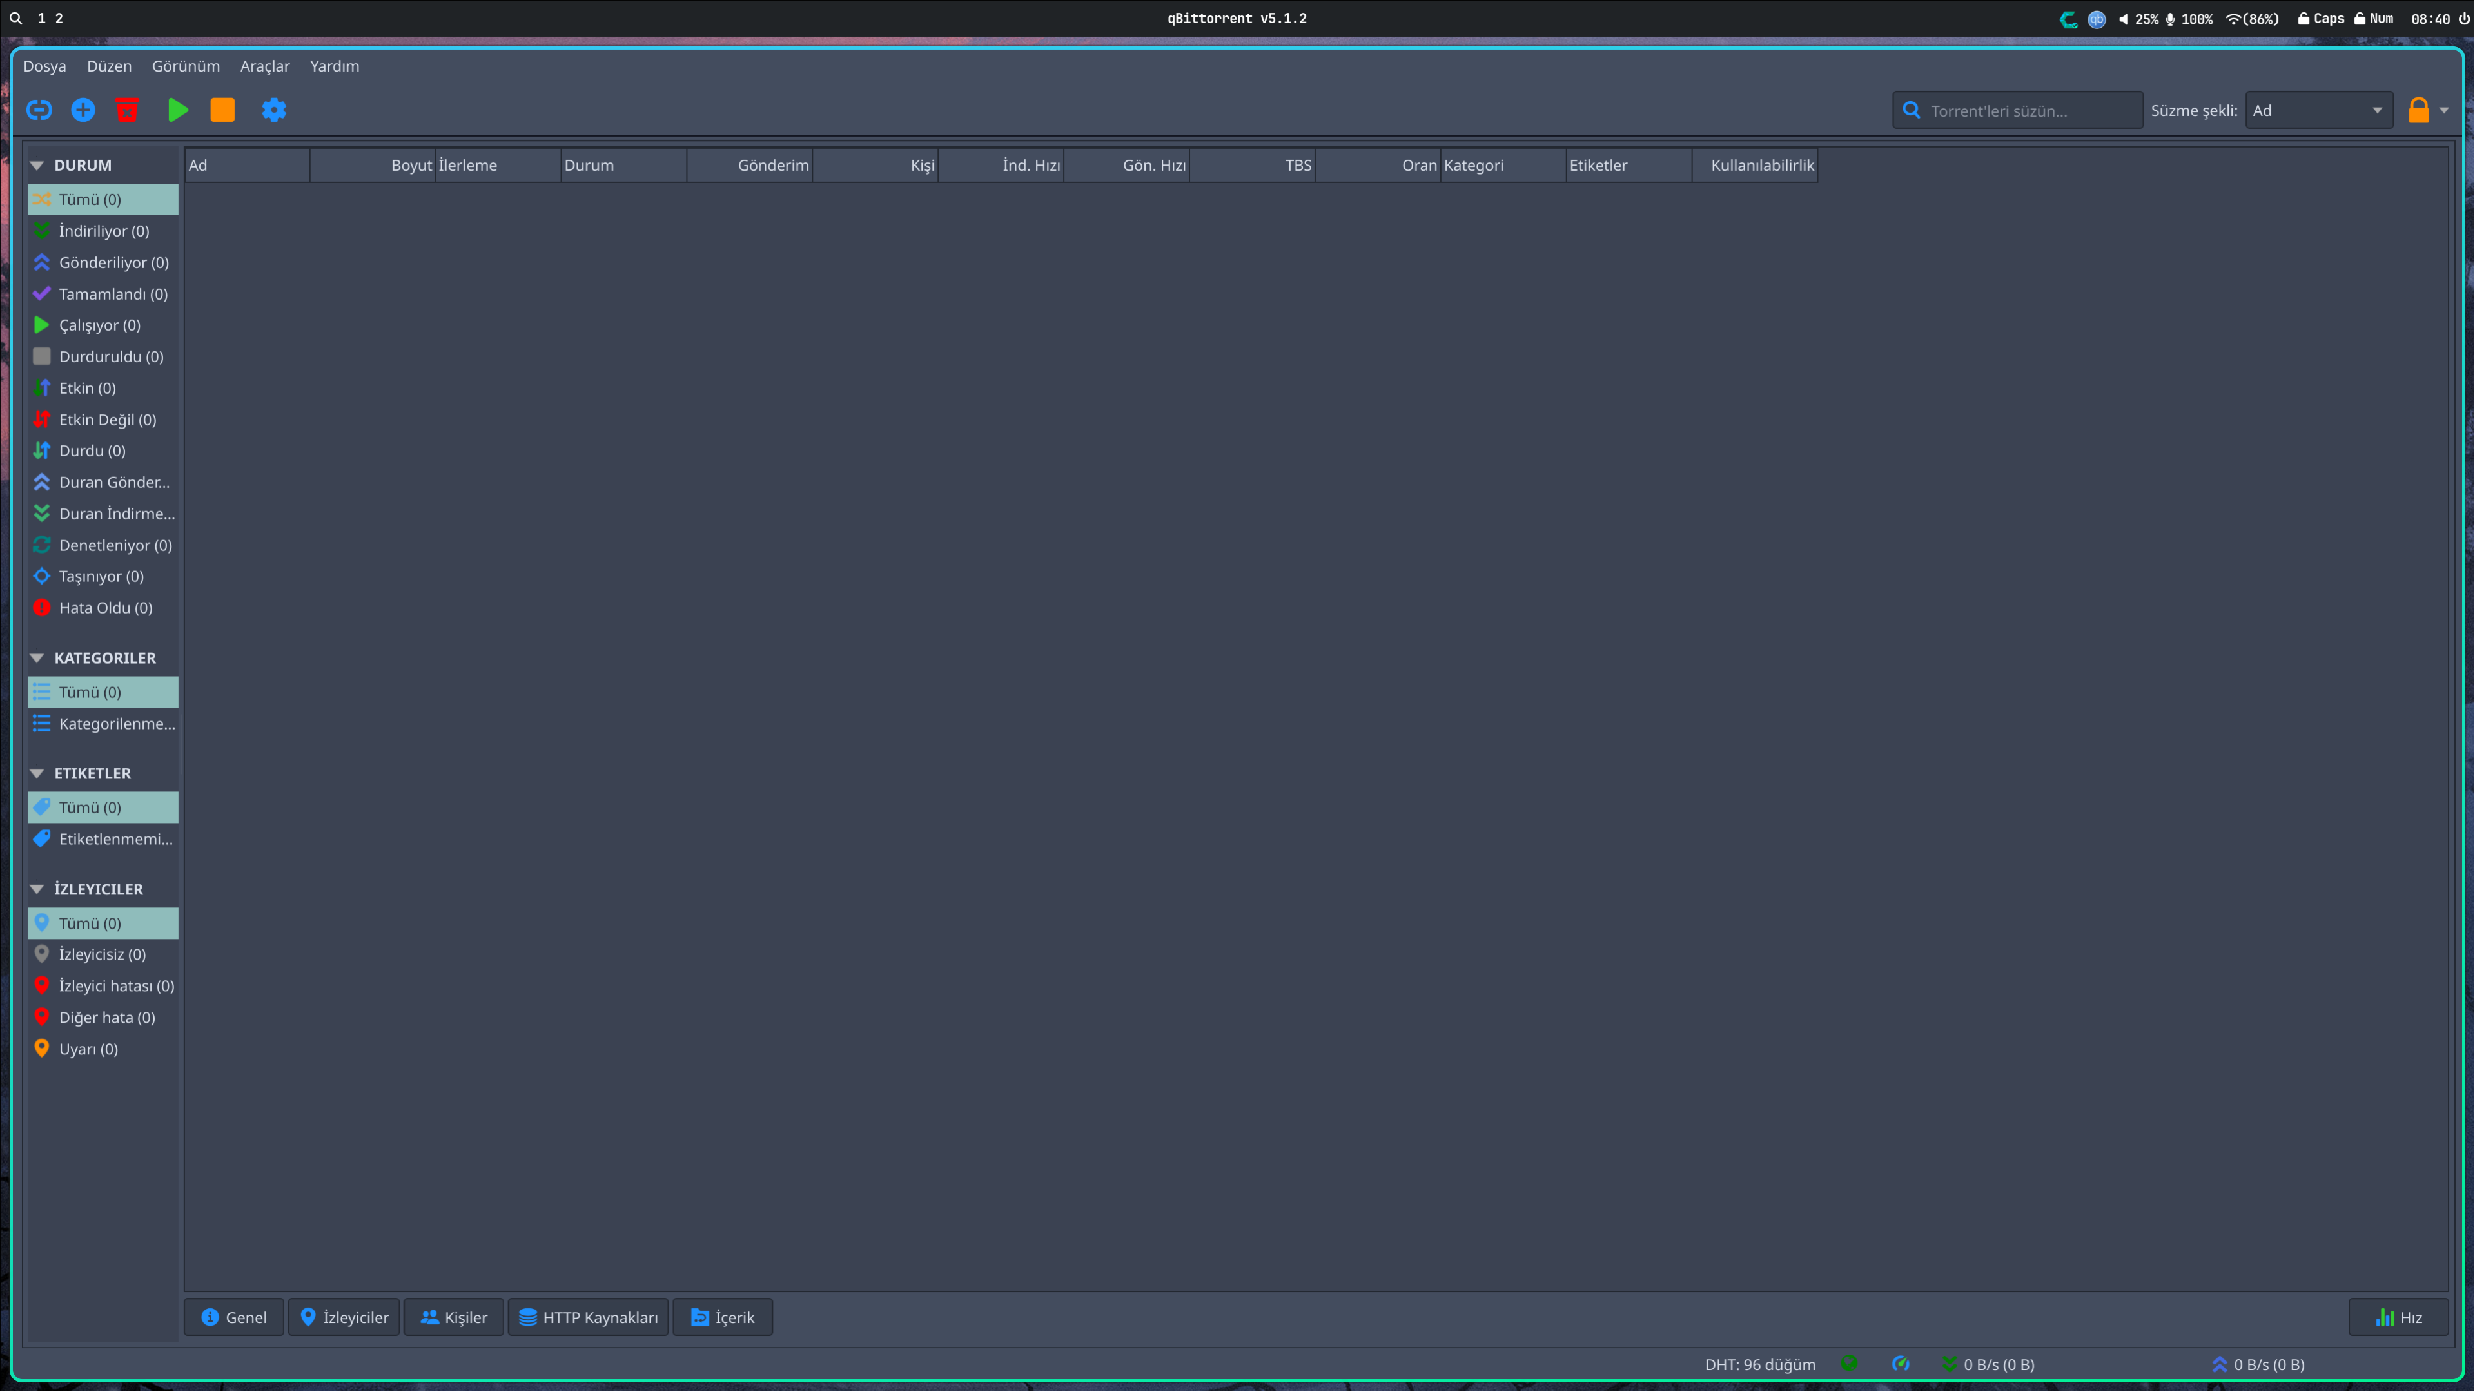Collapse the KATEGORILER section
This screenshot has height=1392, width=2475.
[37, 658]
